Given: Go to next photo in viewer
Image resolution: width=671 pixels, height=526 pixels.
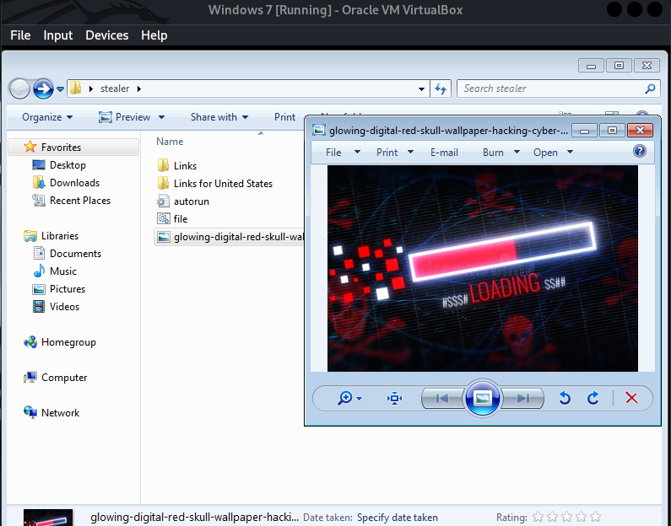Looking at the screenshot, I should pyautogui.click(x=522, y=398).
